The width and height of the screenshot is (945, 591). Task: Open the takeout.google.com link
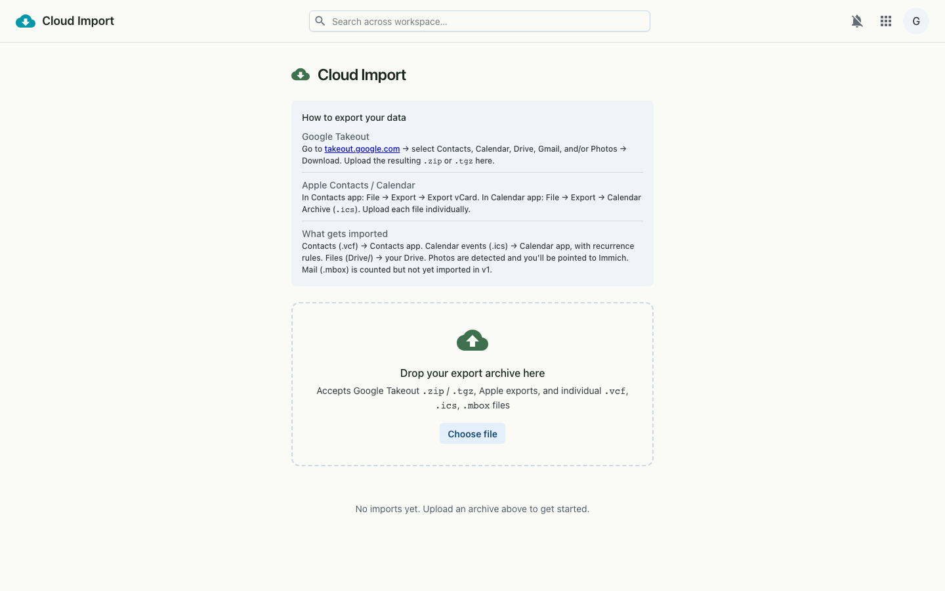[362, 149]
